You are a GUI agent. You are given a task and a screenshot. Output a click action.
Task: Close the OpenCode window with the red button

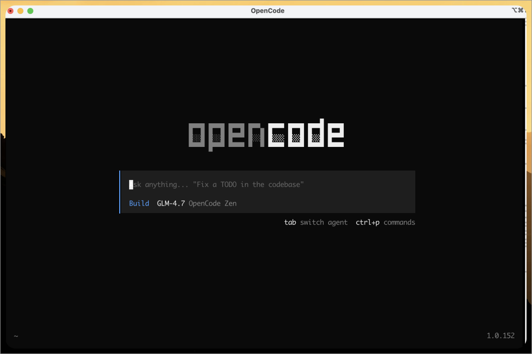coord(10,11)
